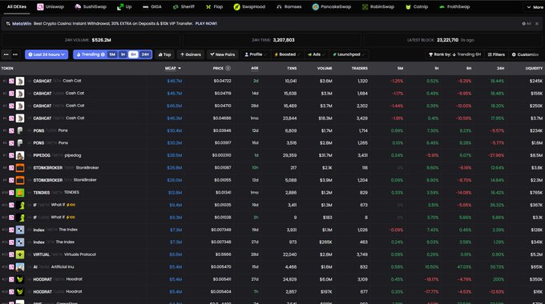Switch to the second list layout icon

point(15,54)
